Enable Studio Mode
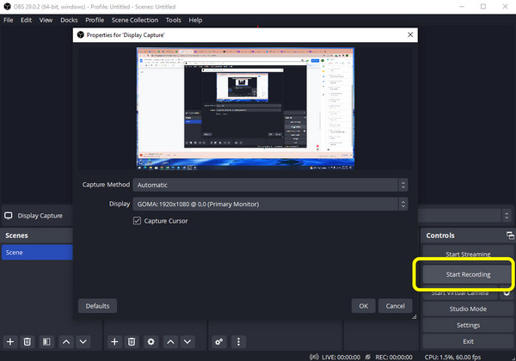This screenshot has width=516, height=361. (468, 309)
